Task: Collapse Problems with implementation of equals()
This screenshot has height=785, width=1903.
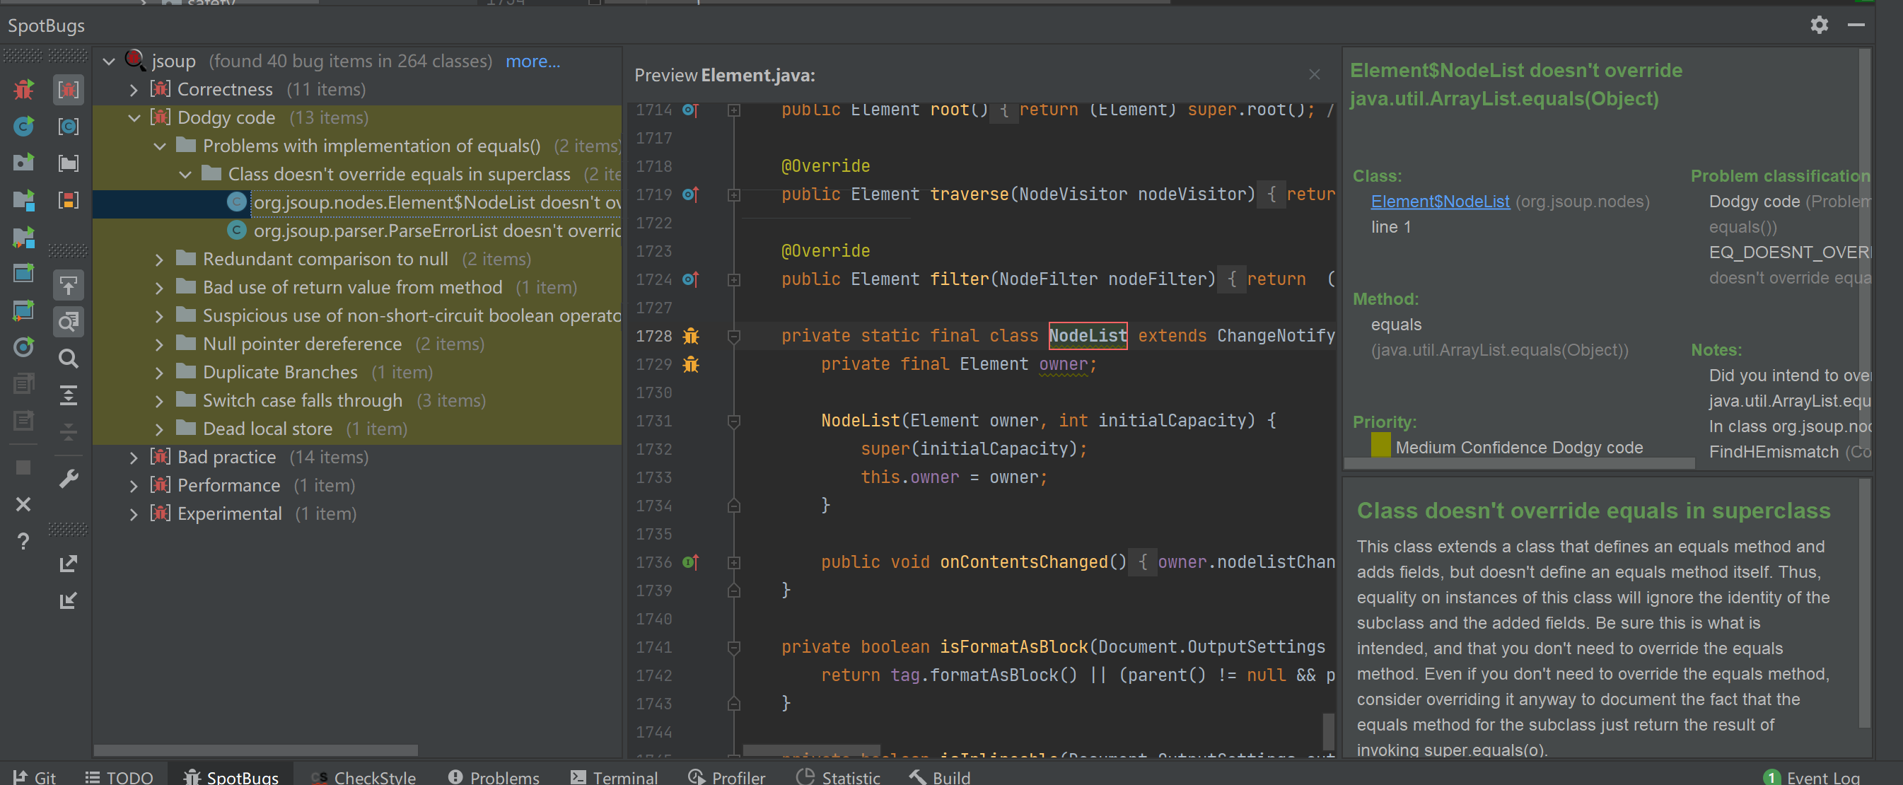Action: pyautogui.click(x=160, y=146)
